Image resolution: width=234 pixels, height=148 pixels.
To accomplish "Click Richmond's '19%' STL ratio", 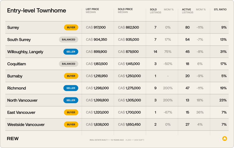I will point(223,88).
